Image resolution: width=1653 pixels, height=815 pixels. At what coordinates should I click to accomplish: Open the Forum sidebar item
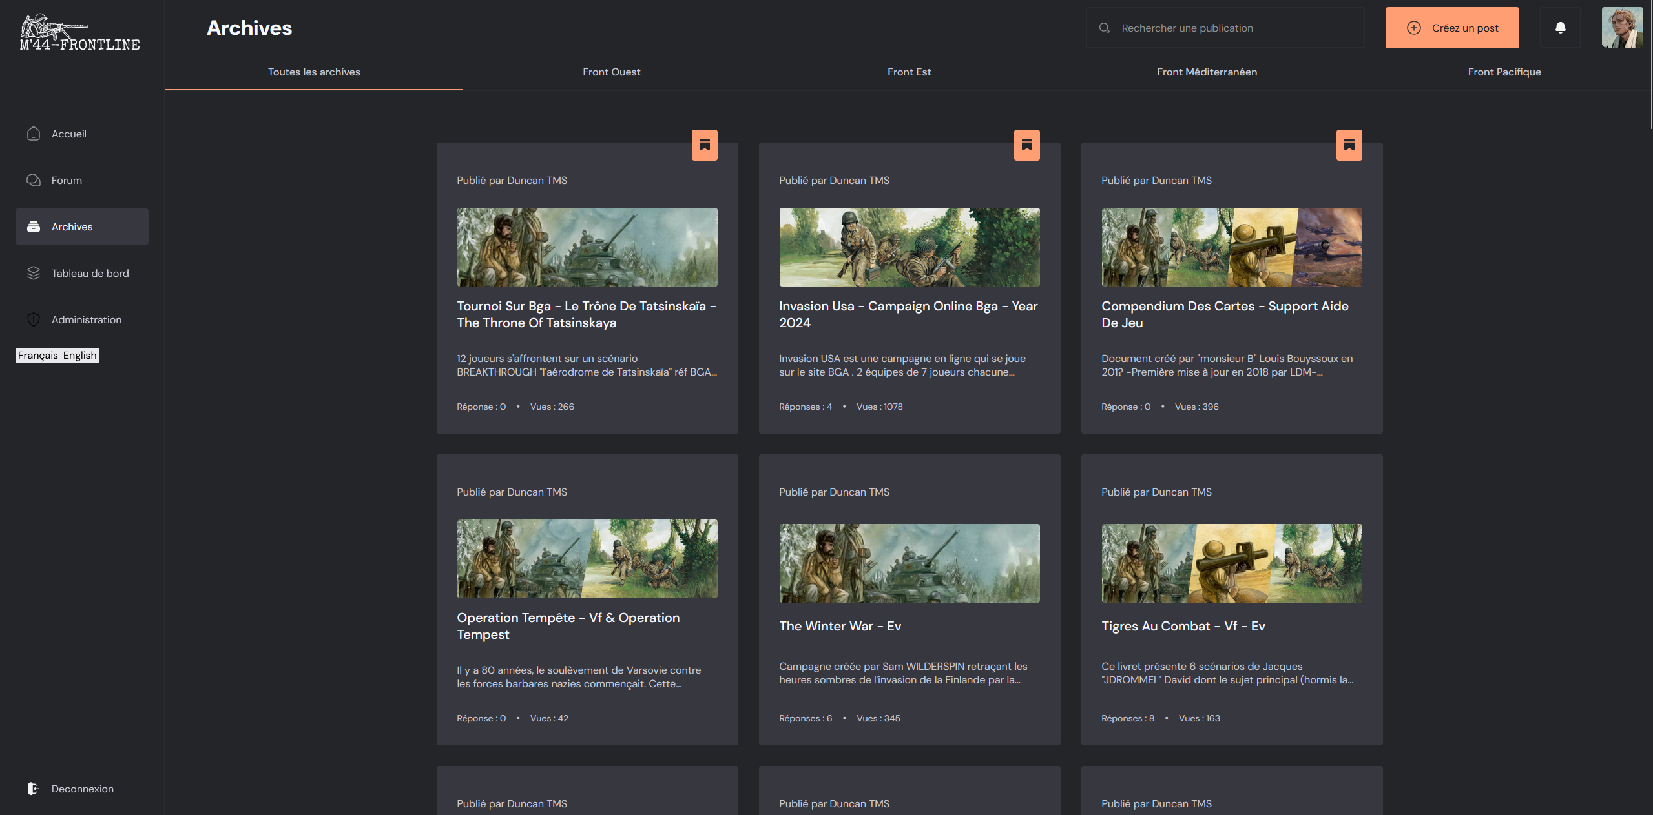pyautogui.click(x=67, y=180)
